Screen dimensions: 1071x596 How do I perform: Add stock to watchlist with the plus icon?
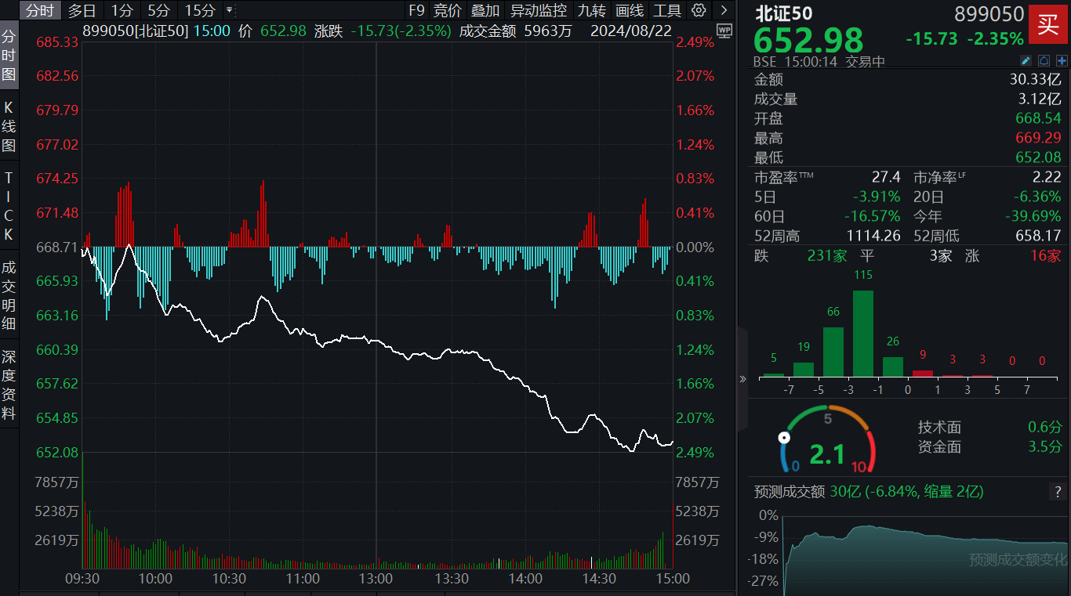click(1062, 60)
